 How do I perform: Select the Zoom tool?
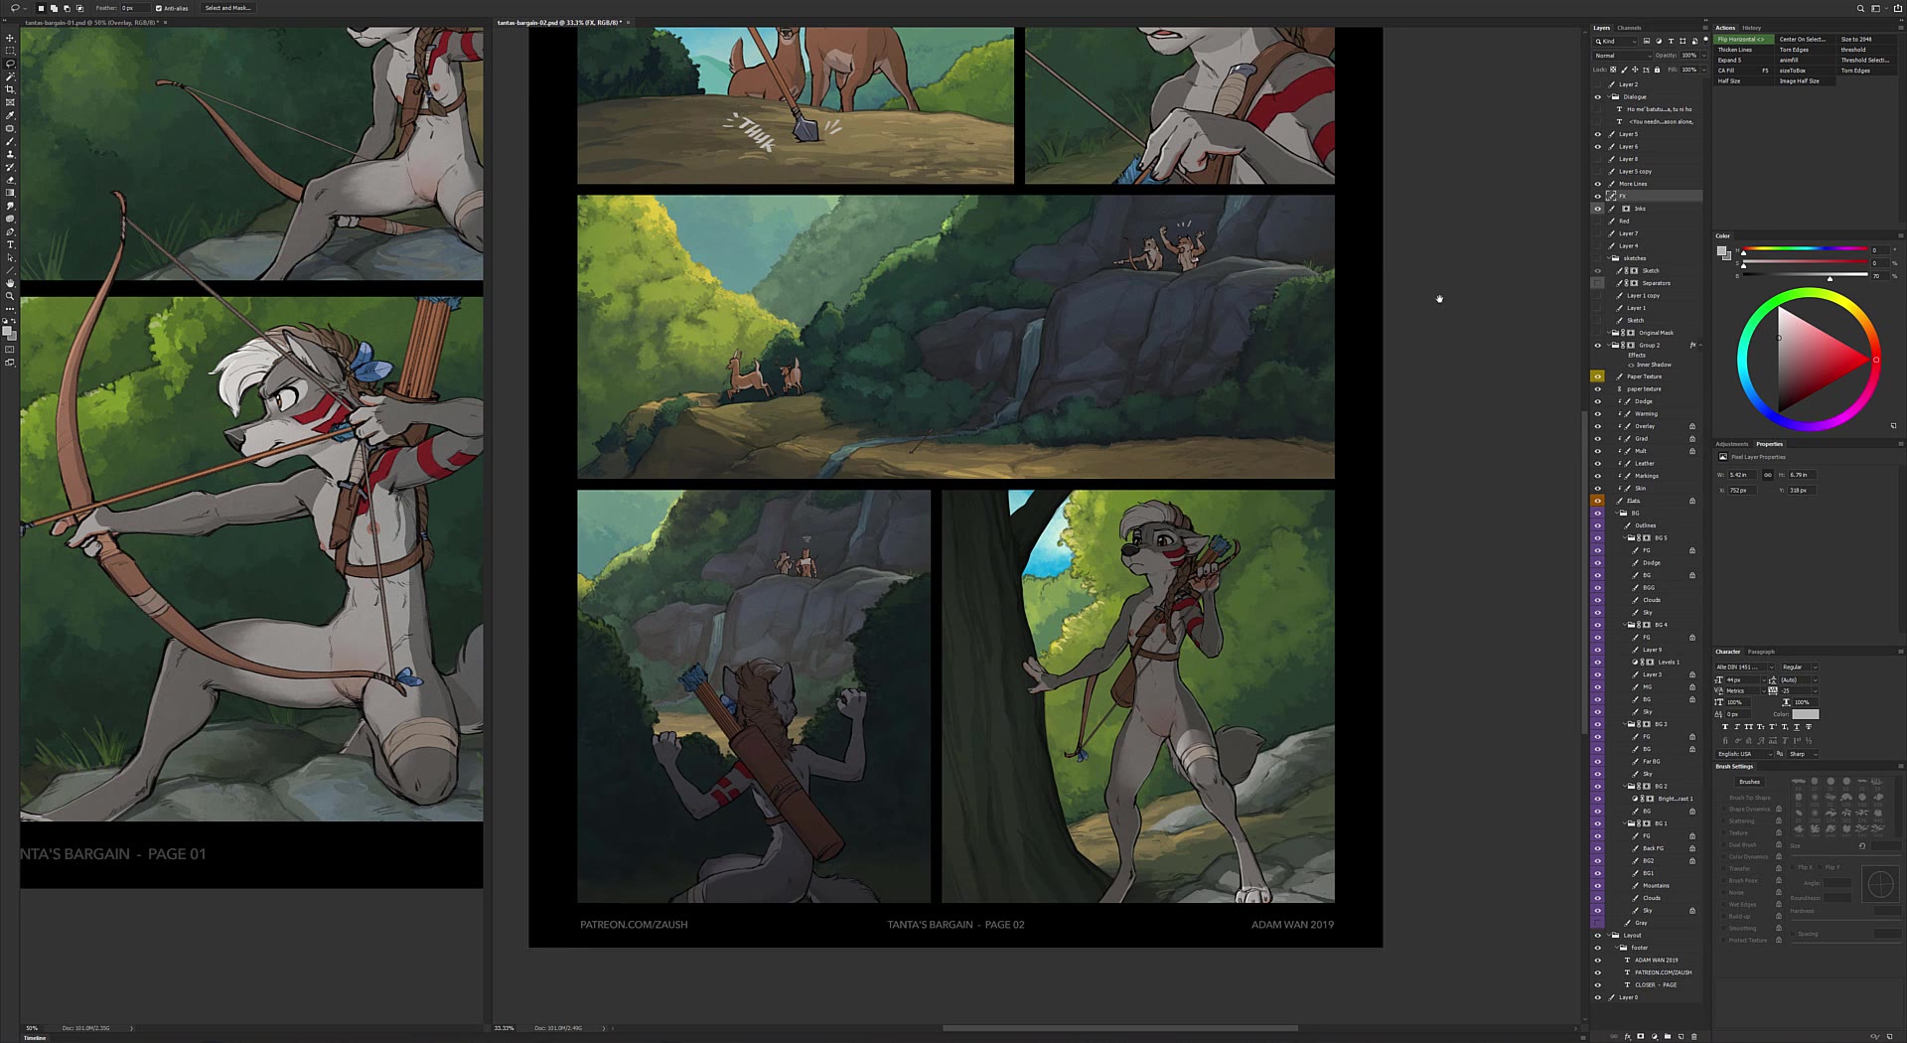click(10, 296)
